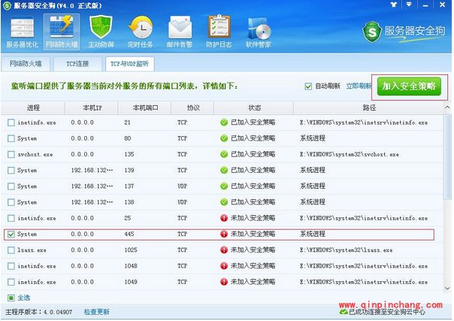Viewport: 454px width, 321px height.
Task: Click the 立即刷新 refresh now link
Action: pyautogui.click(x=359, y=86)
